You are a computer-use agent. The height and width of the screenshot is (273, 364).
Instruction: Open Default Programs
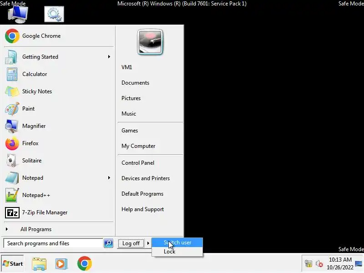142,194
